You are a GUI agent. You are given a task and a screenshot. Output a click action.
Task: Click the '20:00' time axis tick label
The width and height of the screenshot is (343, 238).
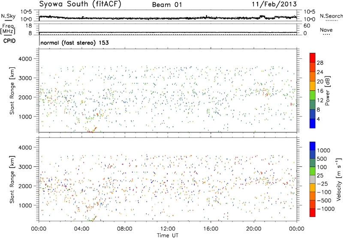pos(254,229)
